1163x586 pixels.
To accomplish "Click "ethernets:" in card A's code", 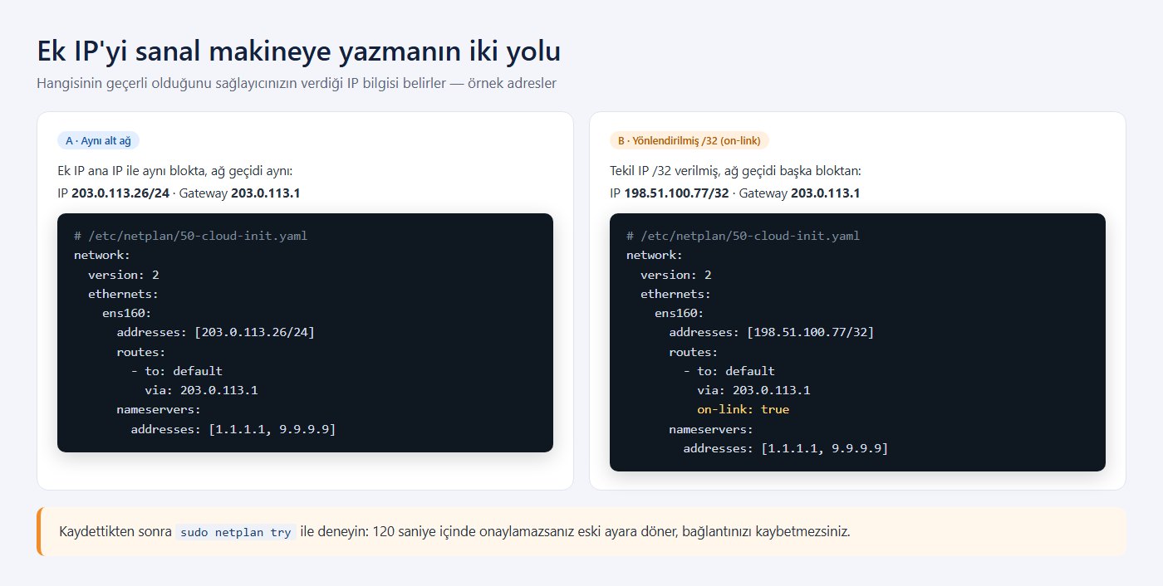I will pyautogui.click(x=124, y=294).
